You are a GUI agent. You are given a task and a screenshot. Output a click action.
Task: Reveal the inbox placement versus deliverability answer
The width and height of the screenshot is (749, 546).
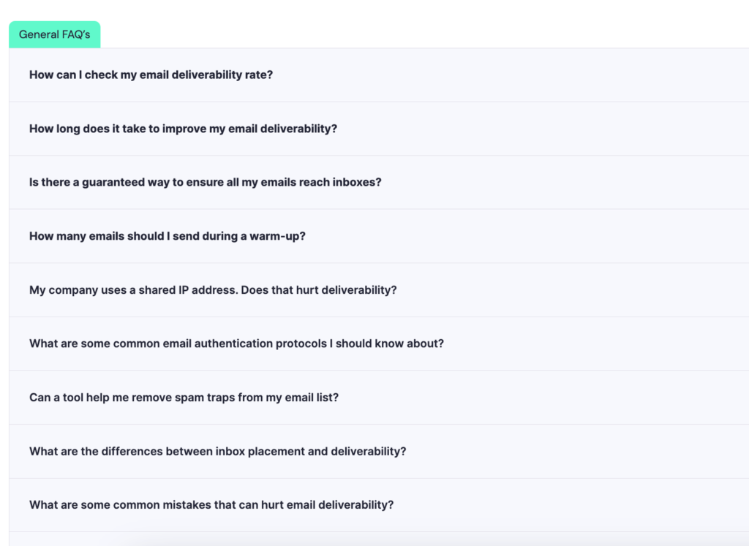217,451
